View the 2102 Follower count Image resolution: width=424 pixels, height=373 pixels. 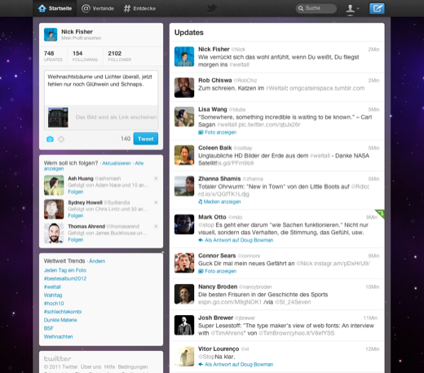[120, 56]
